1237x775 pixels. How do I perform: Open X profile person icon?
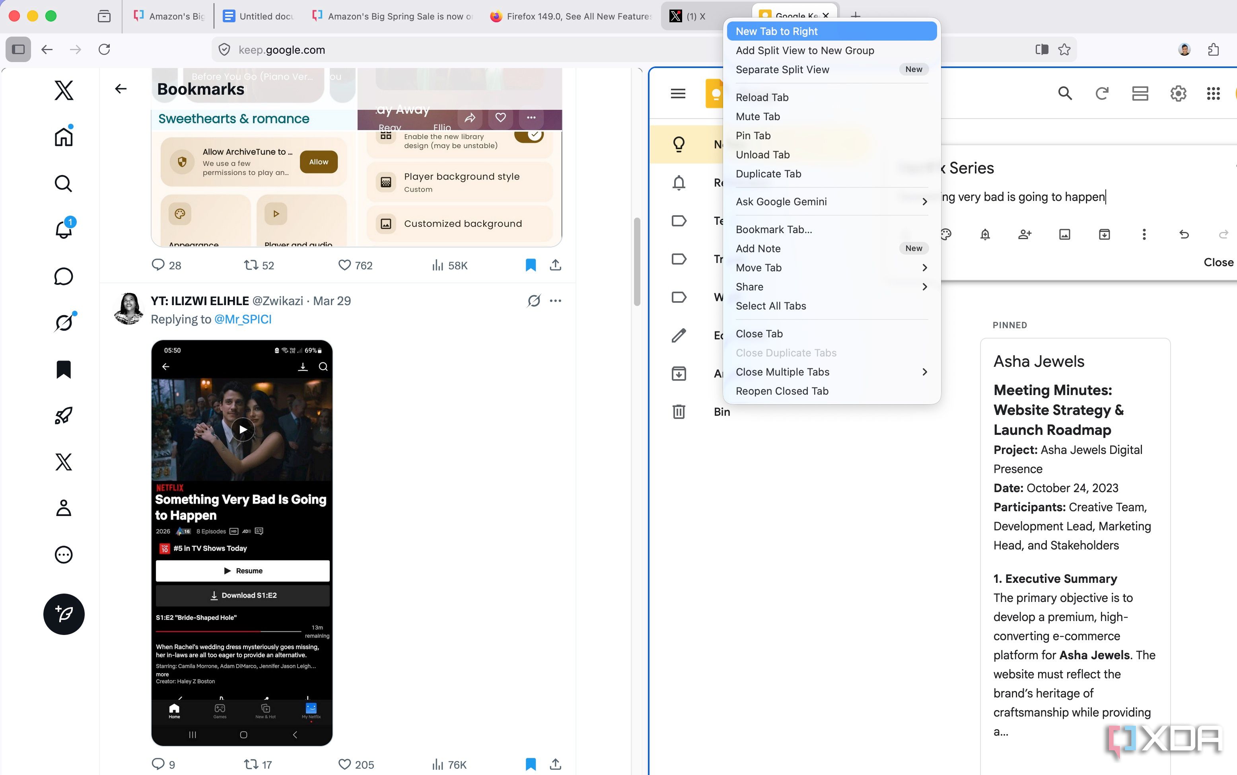tap(64, 508)
